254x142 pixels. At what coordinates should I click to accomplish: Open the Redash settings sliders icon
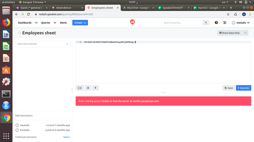(x=225, y=23)
